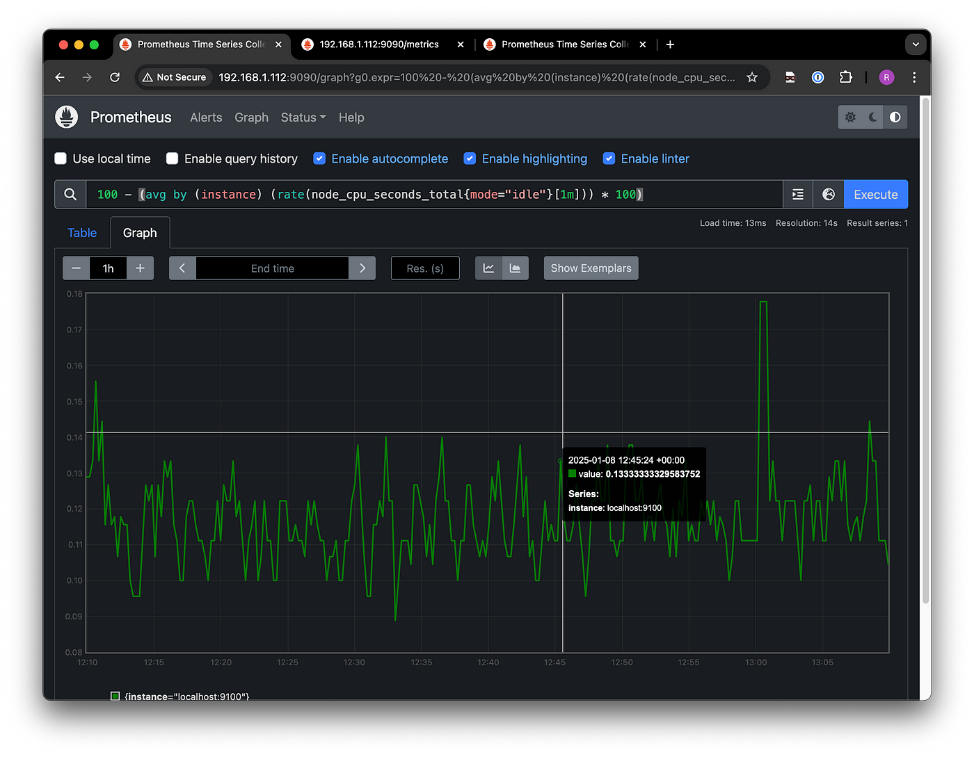Show stacked area graph
The image size is (974, 757).
[515, 268]
